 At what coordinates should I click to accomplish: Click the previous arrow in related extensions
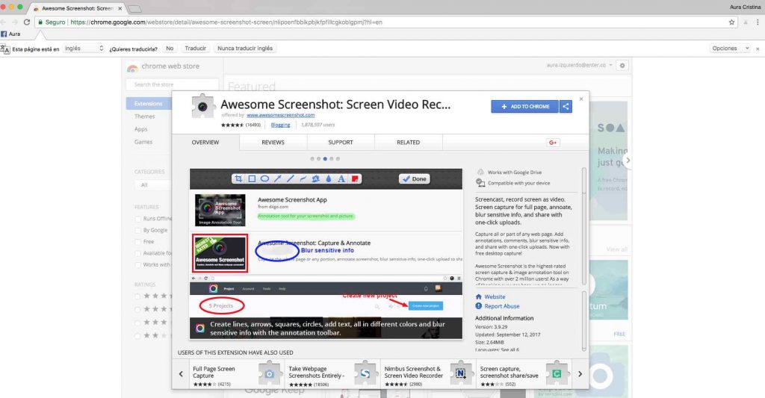coord(181,374)
